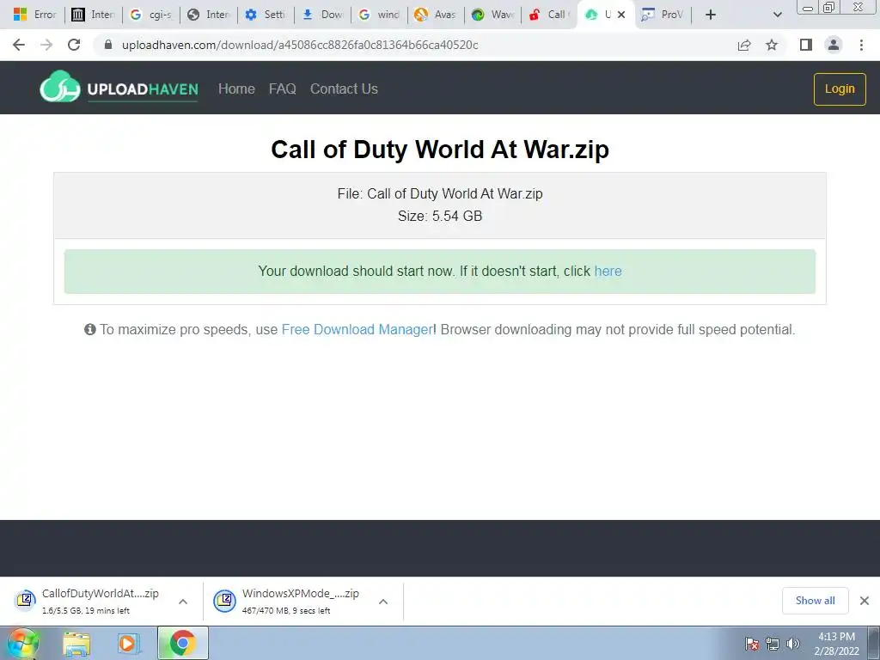Switch to the Settings tab
The width and height of the screenshot is (880, 660).
pyautogui.click(x=266, y=15)
